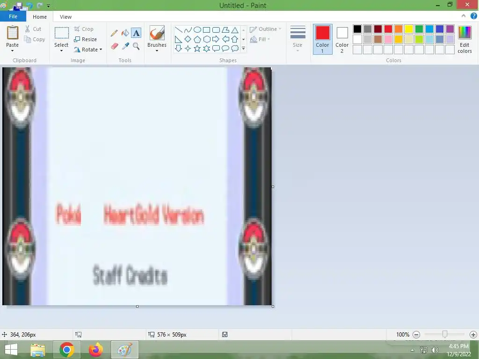
Task: Open Firefox from the taskbar
Action: click(x=96, y=350)
